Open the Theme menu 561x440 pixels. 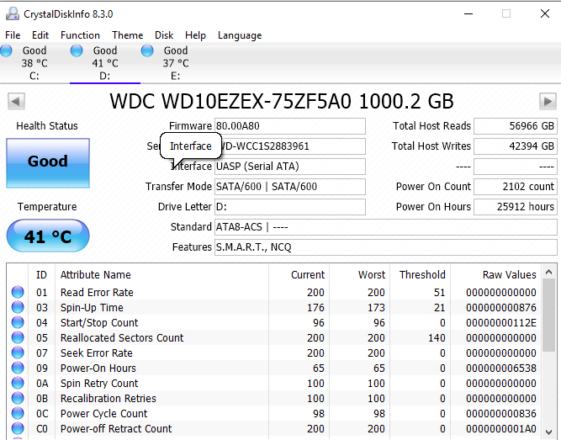127,35
